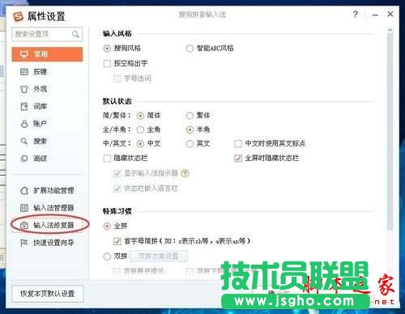The height and width of the screenshot is (314, 405).
Task: Close the 属性设置 window
Action: (390, 14)
